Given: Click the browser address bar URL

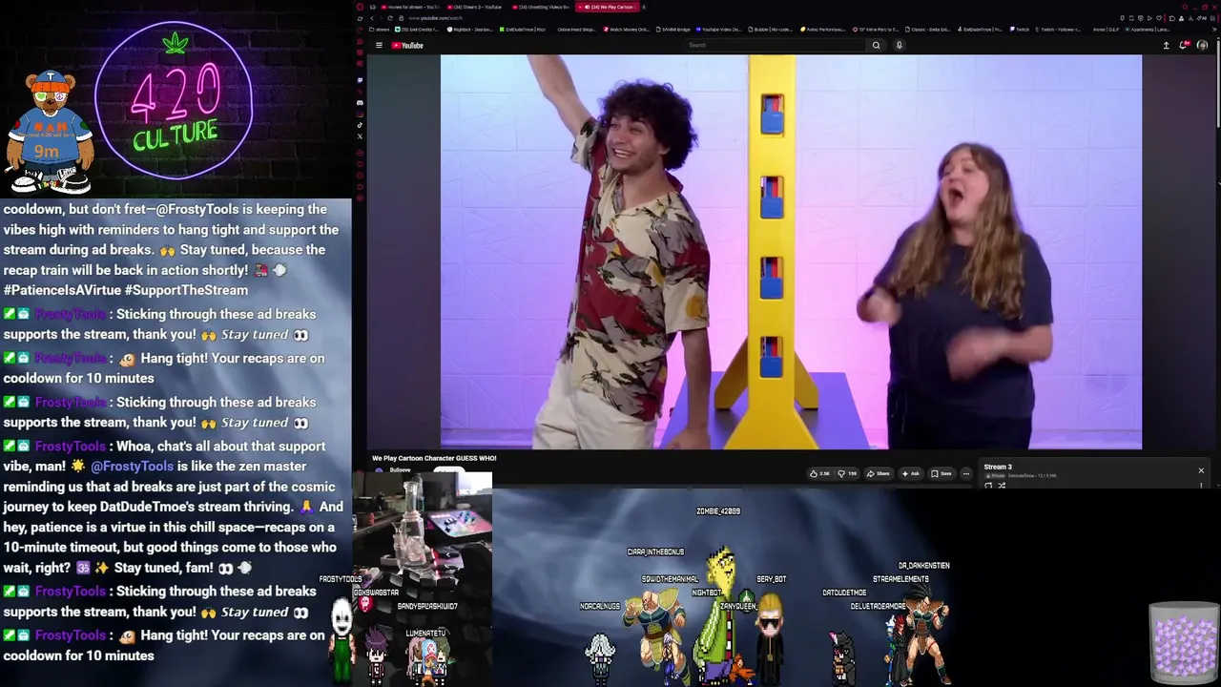Looking at the screenshot, I should [x=435, y=18].
